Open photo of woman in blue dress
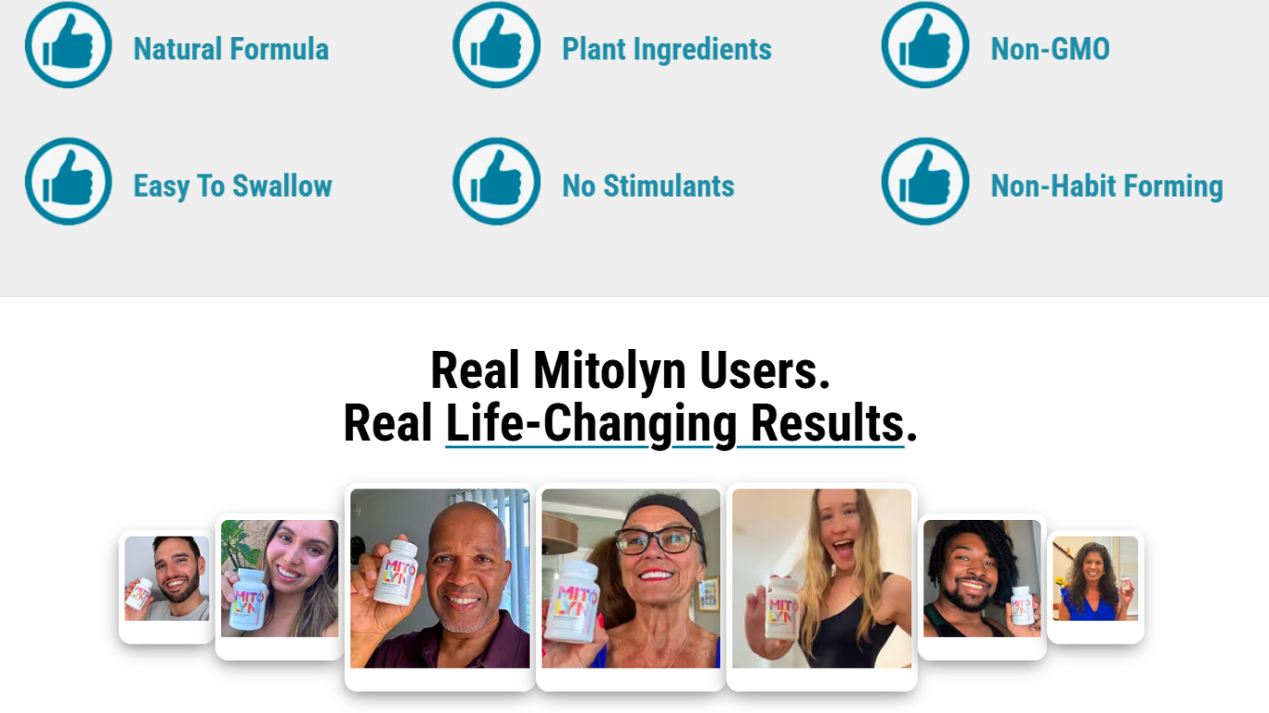The image size is (1269, 713). [1095, 587]
